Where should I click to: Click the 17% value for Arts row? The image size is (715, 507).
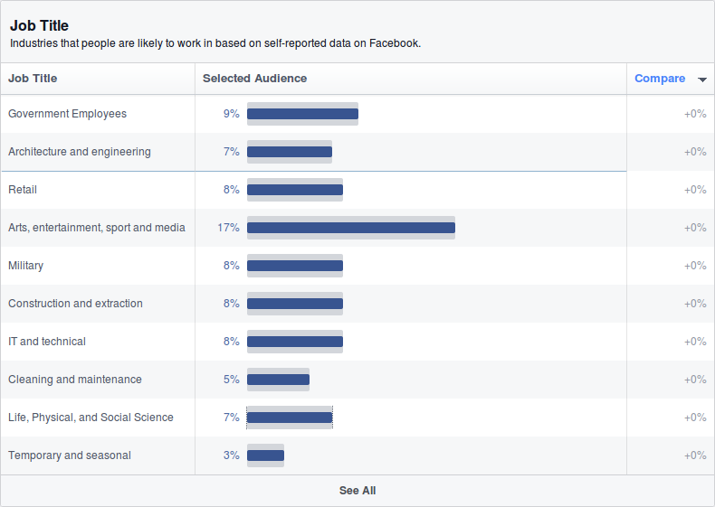pyautogui.click(x=228, y=228)
